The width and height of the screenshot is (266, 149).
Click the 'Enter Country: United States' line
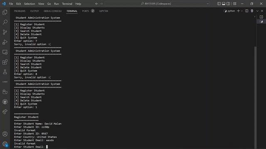35,137
